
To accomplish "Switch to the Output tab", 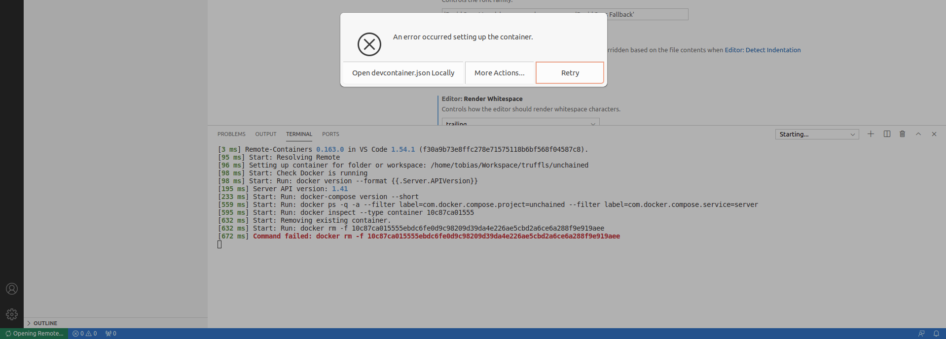I will coord(266,134).
